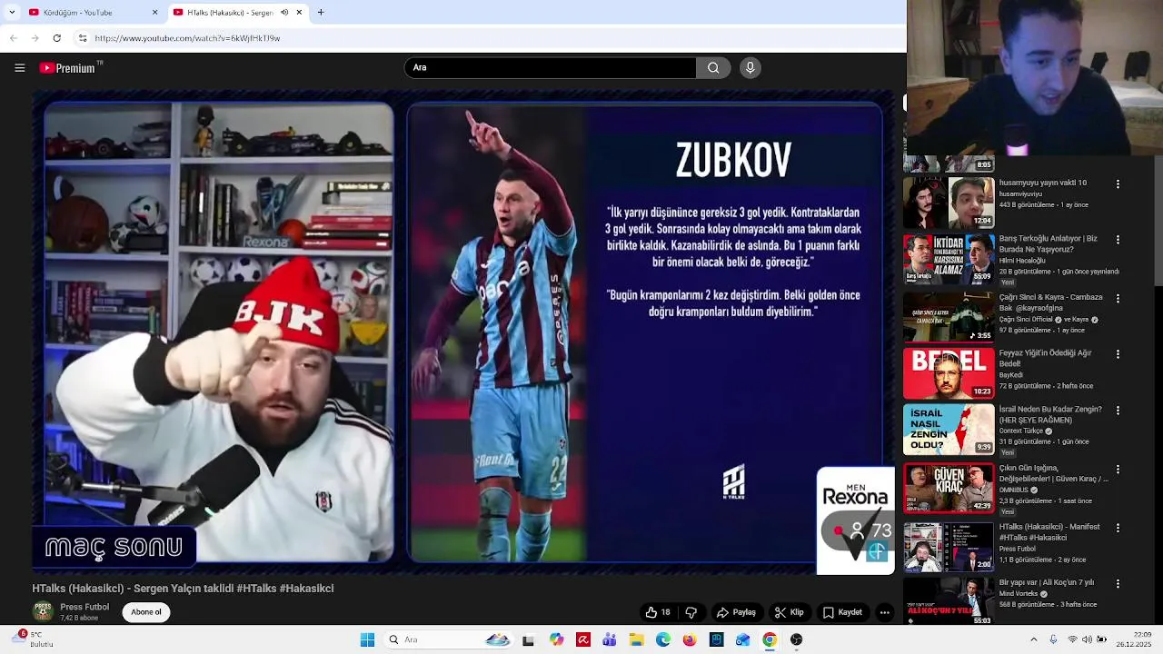Screen dimensions: 1163x654
Task: Play the 'Çağrı Sinci & Kayra - Cambaza Bak' thumbnail
Action: click(x=949, y=316)
